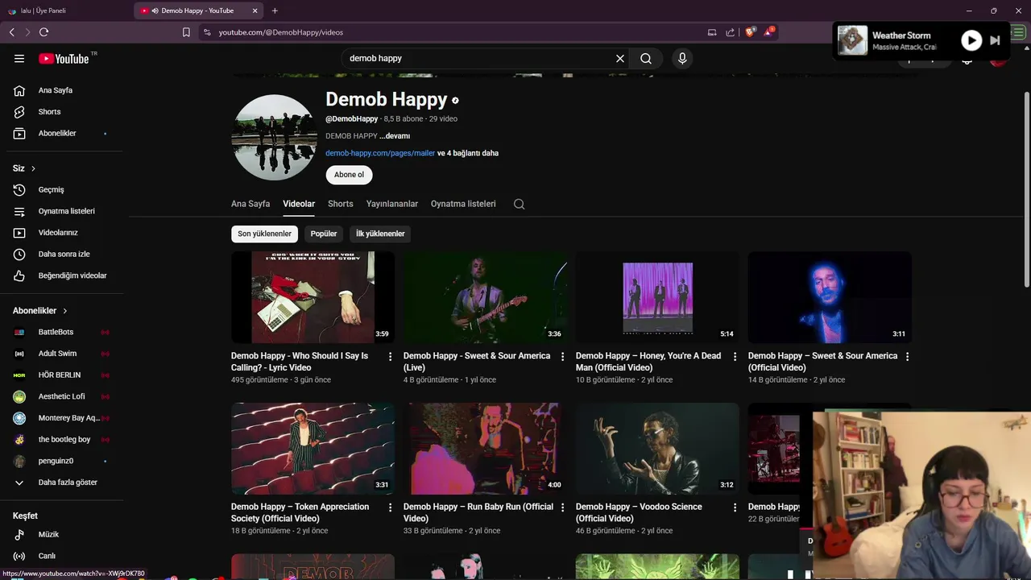
Task: Open Run Baby Run video thumbnail
Action: (485, 449)
